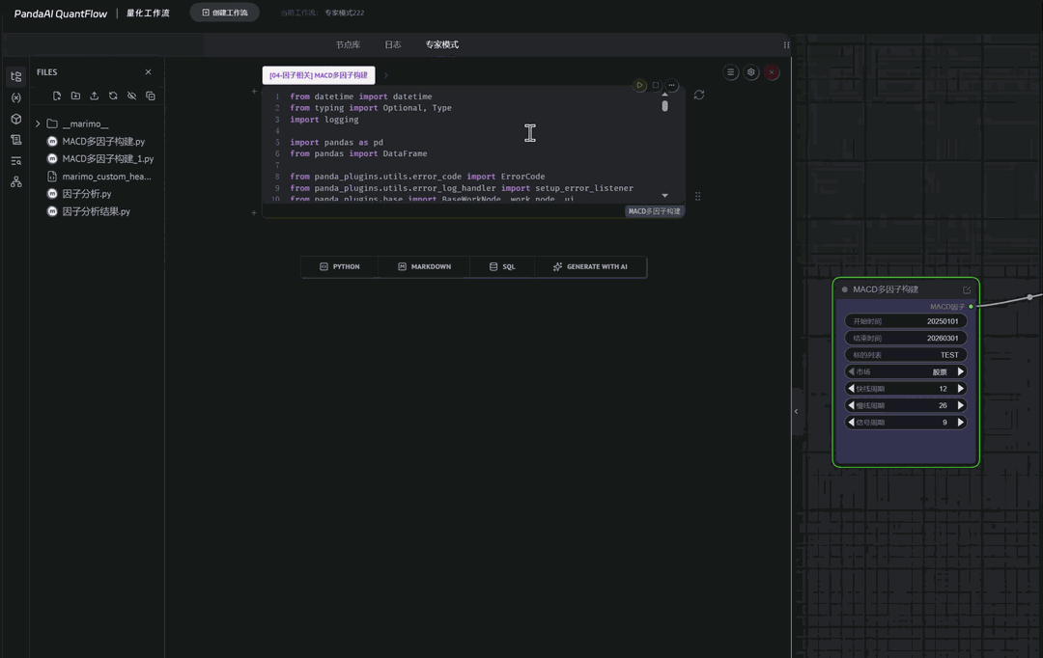Click the code editor scroll-up arrow
This screenshot has height=658, width=1043.
pyautogui.click(x=664, y=95)
